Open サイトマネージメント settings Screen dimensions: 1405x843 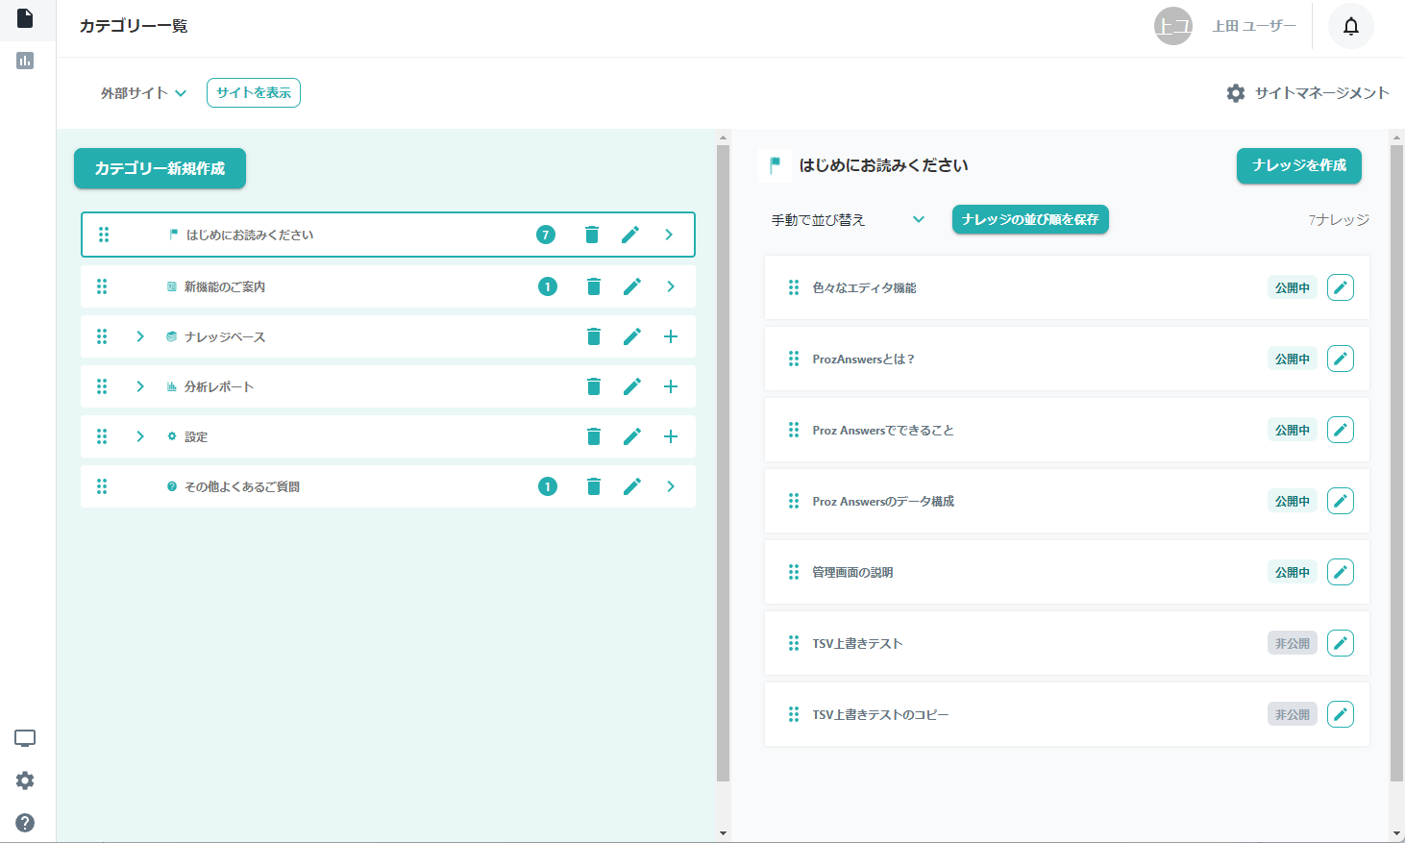click(x=1307, y=93)
